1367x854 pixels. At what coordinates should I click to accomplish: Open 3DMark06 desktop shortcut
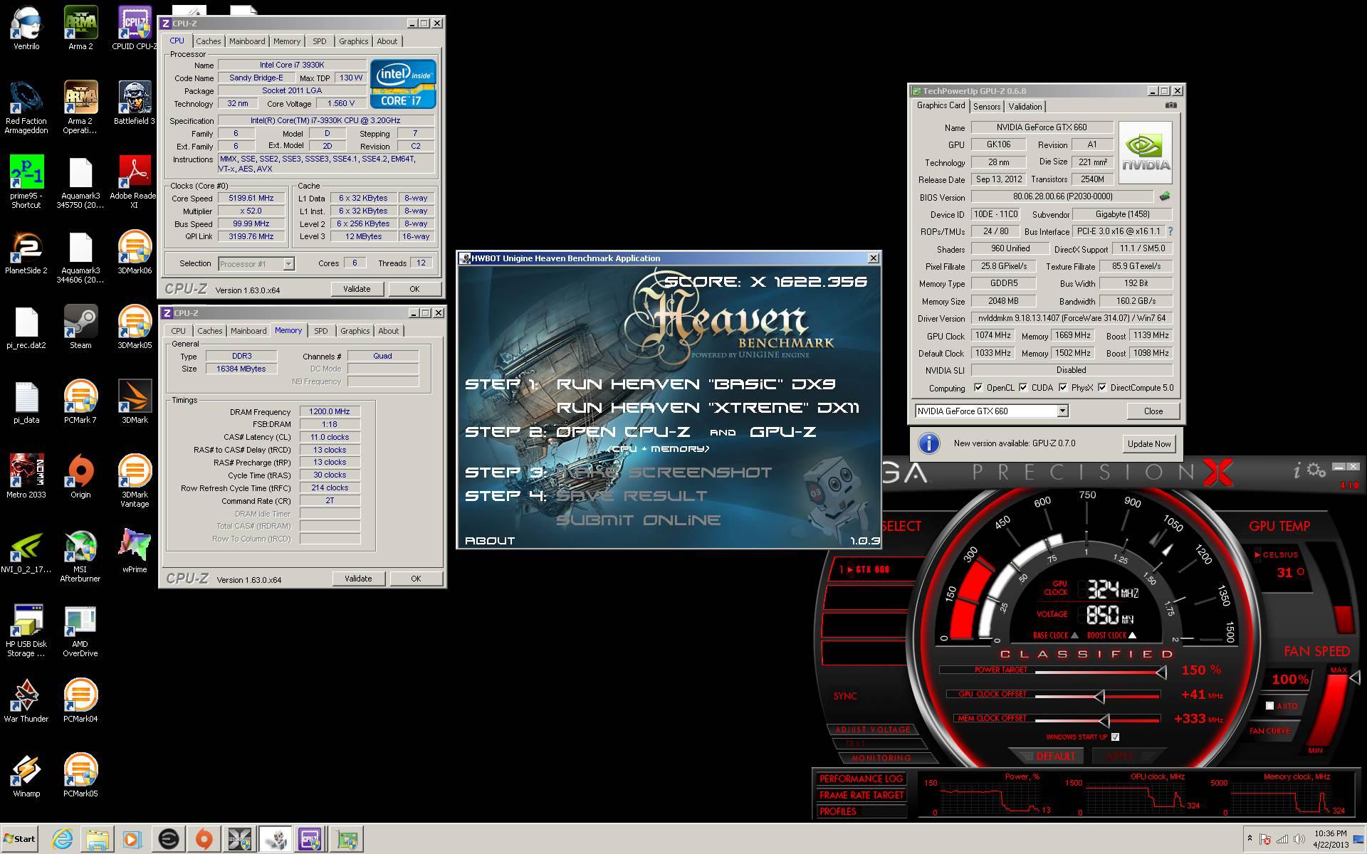coord(135,253)
